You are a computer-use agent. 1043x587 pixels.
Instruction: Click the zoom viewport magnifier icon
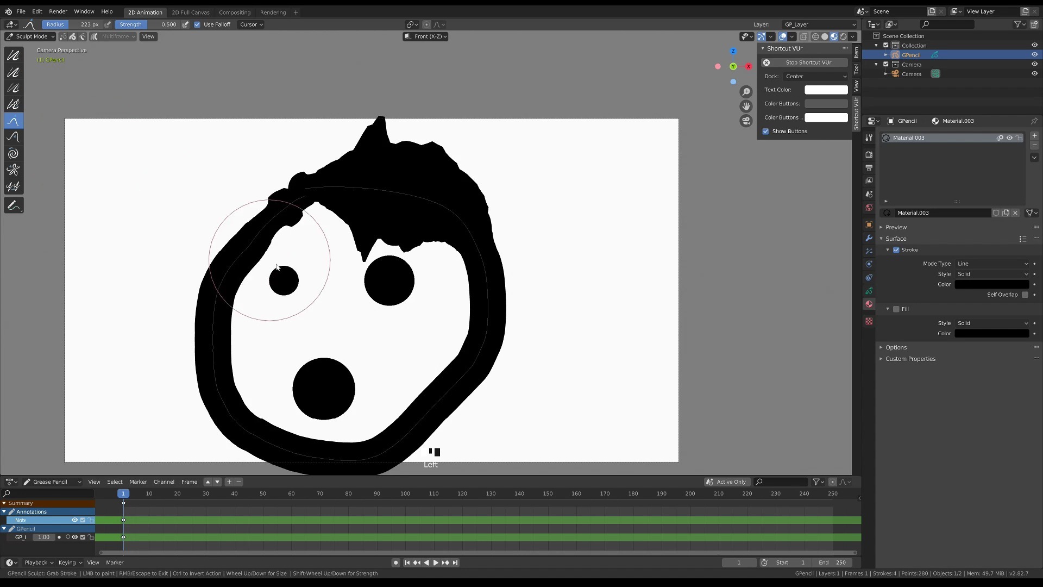tap(746, 92)
